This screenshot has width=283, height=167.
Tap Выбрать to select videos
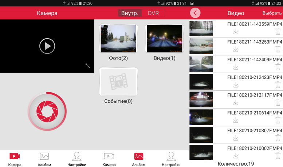tap(272, 13)
